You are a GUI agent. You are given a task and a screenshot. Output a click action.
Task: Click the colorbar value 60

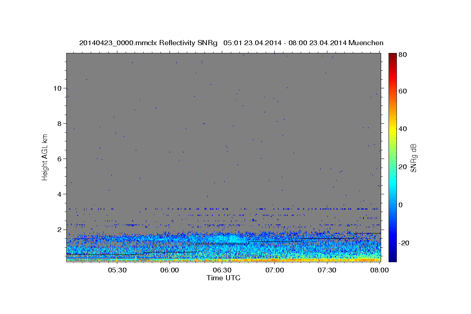[403, 91]
